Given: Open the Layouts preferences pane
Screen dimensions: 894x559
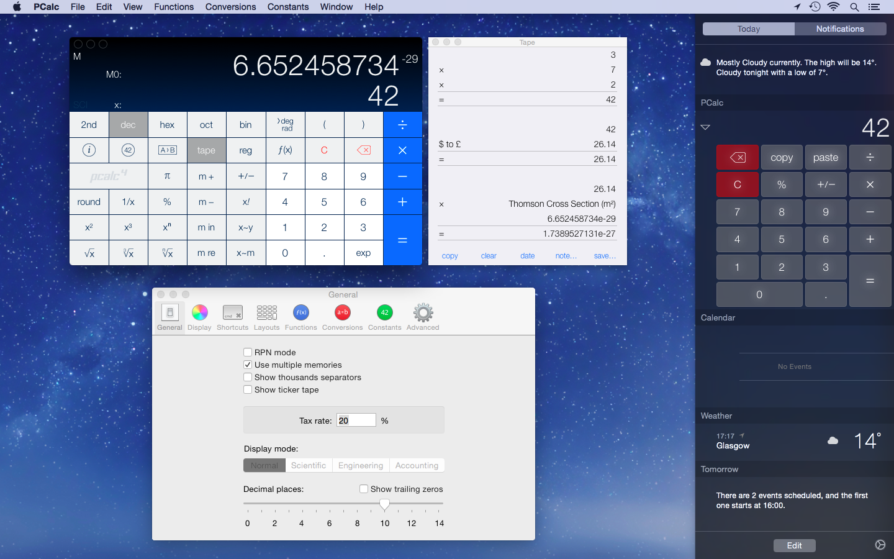Looking at the screenshot, I should coord(266,317).
